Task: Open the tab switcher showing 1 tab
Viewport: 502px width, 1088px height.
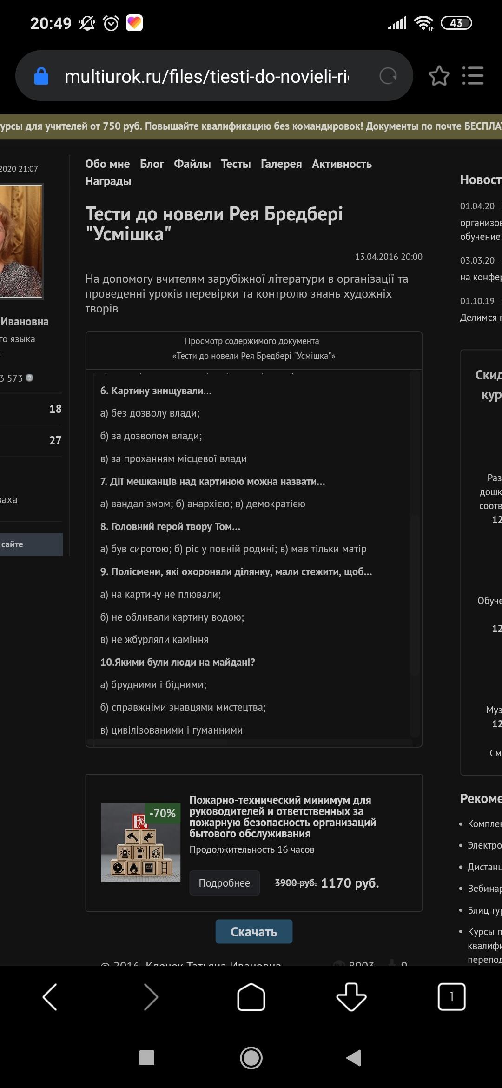Action: (451, 997)
